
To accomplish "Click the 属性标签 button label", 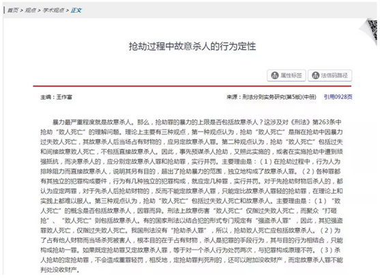I will point(291,76).
